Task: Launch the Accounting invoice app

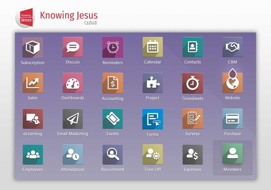Action: [x=113, y=83]
